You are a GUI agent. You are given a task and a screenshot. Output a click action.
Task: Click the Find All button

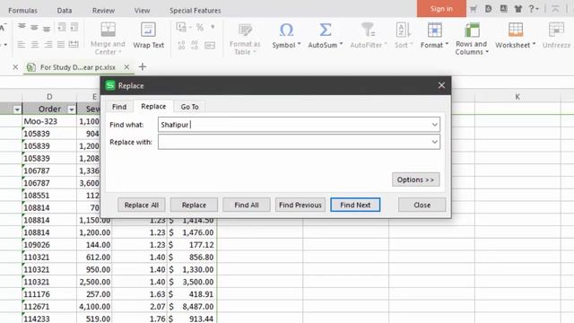[x=247, y=205]
